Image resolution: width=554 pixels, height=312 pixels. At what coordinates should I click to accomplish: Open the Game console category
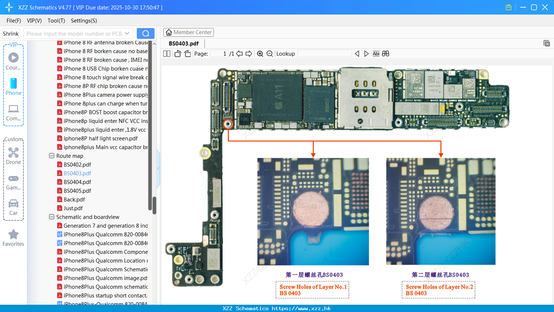13,182
